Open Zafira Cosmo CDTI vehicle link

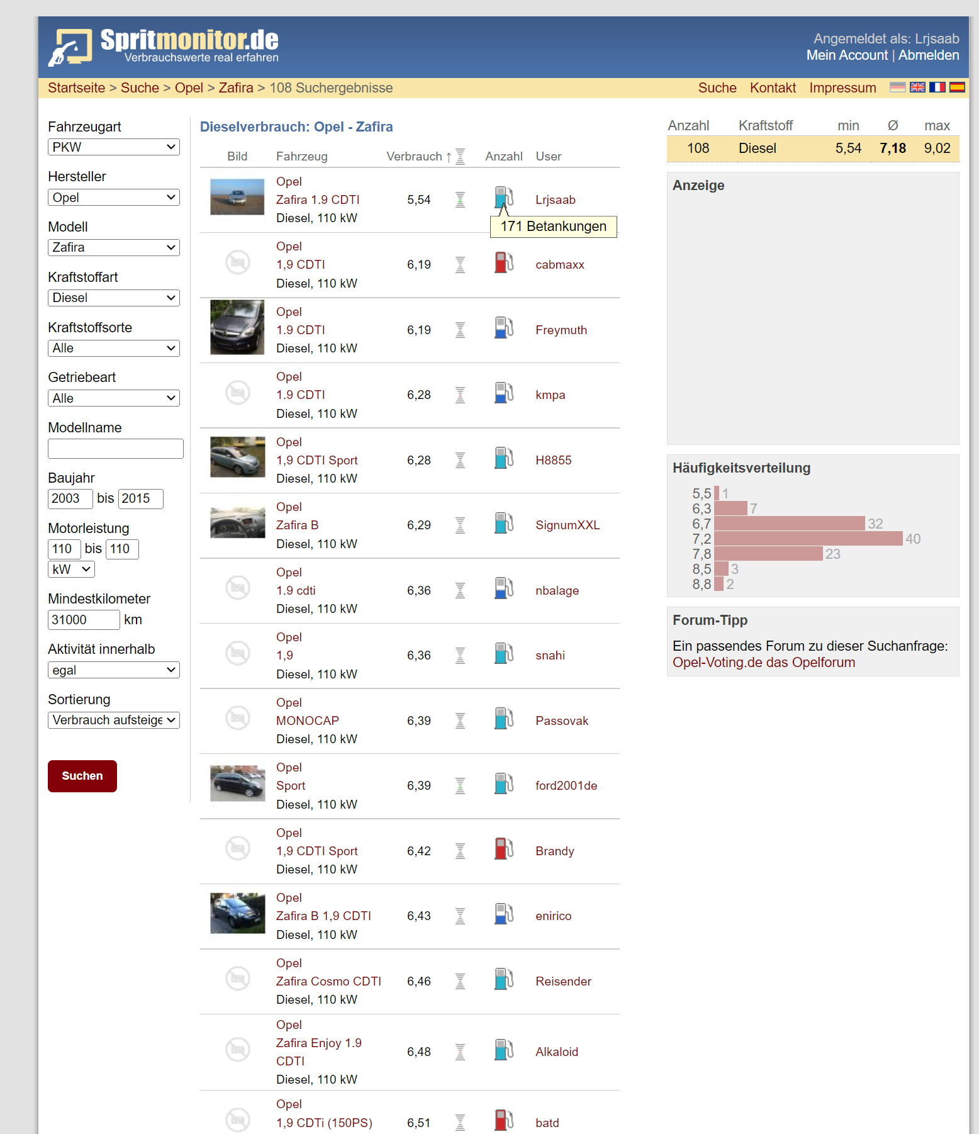tap(328, 982)
